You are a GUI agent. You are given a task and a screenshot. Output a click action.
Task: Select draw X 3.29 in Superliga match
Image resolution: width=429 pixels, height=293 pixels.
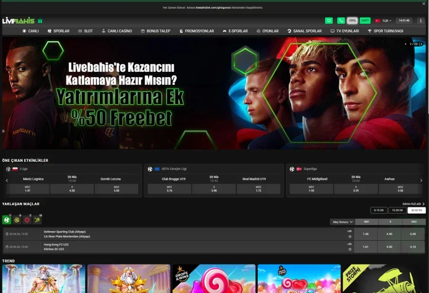click(356, 189)
